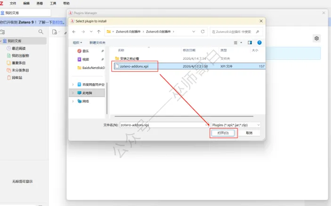The height and width of the screenshot is (206, 331).
Task: Click the search magnifier icon in Zotero sidebar
Action: 41,32
